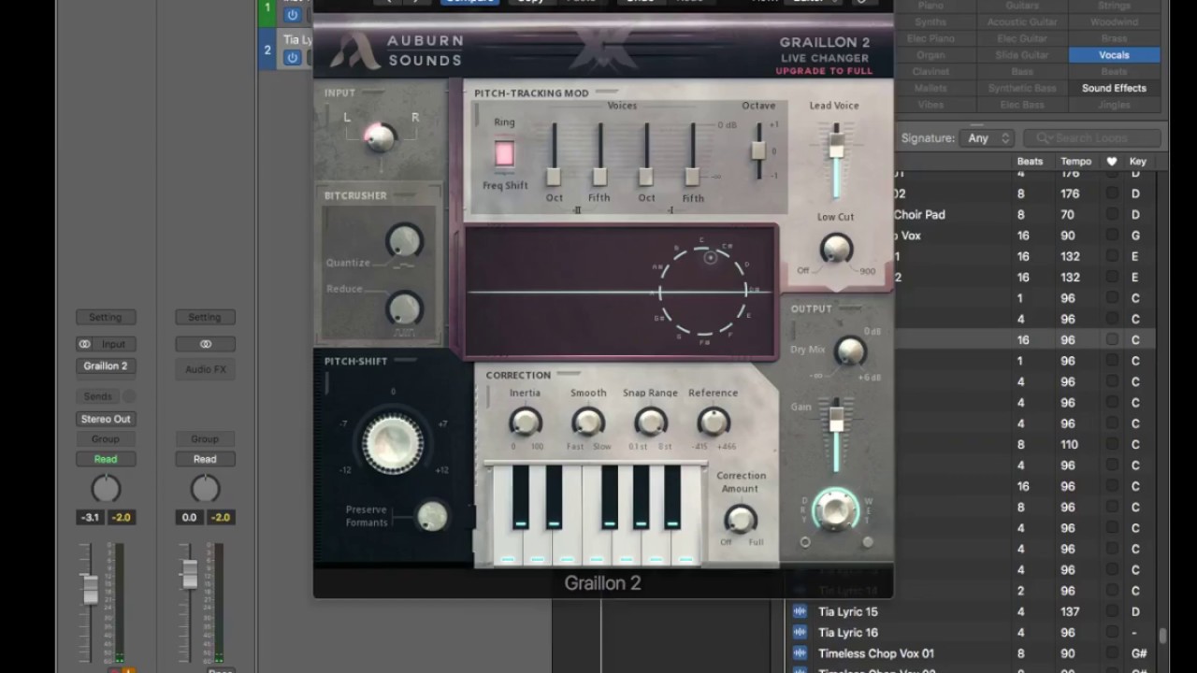Click the Low Cut knob
The width and height of the screenshot is (1197, 673).
click(x=835, y=249)
